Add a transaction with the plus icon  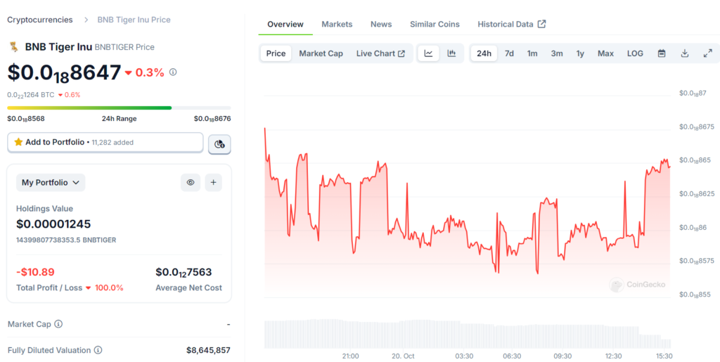tap(214, 183)
